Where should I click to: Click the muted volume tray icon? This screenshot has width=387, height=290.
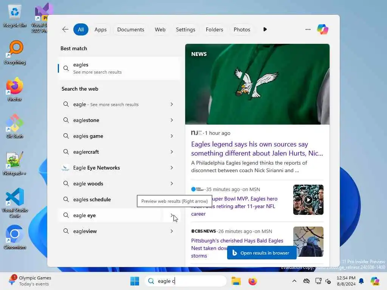coord(328,281)
